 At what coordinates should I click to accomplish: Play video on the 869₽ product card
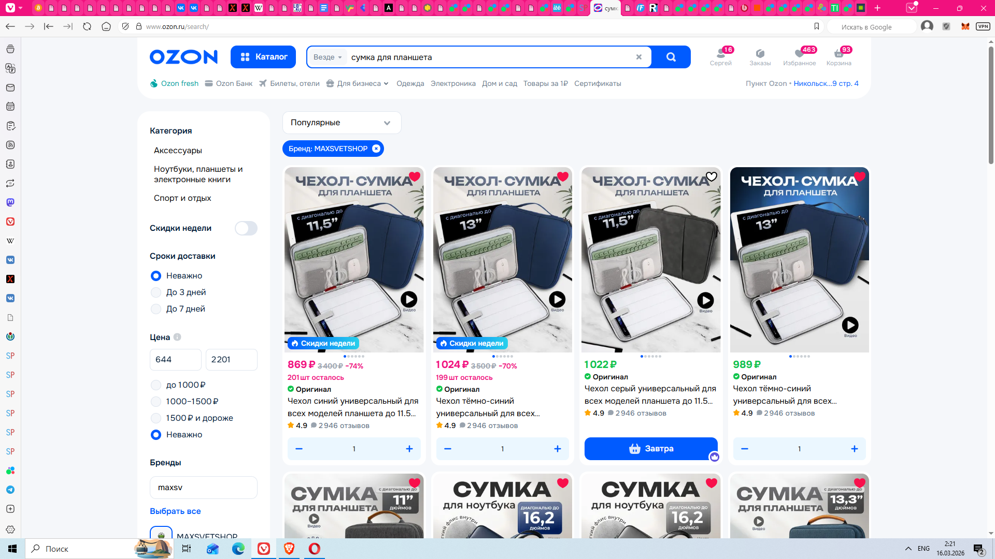coord(409,299)
